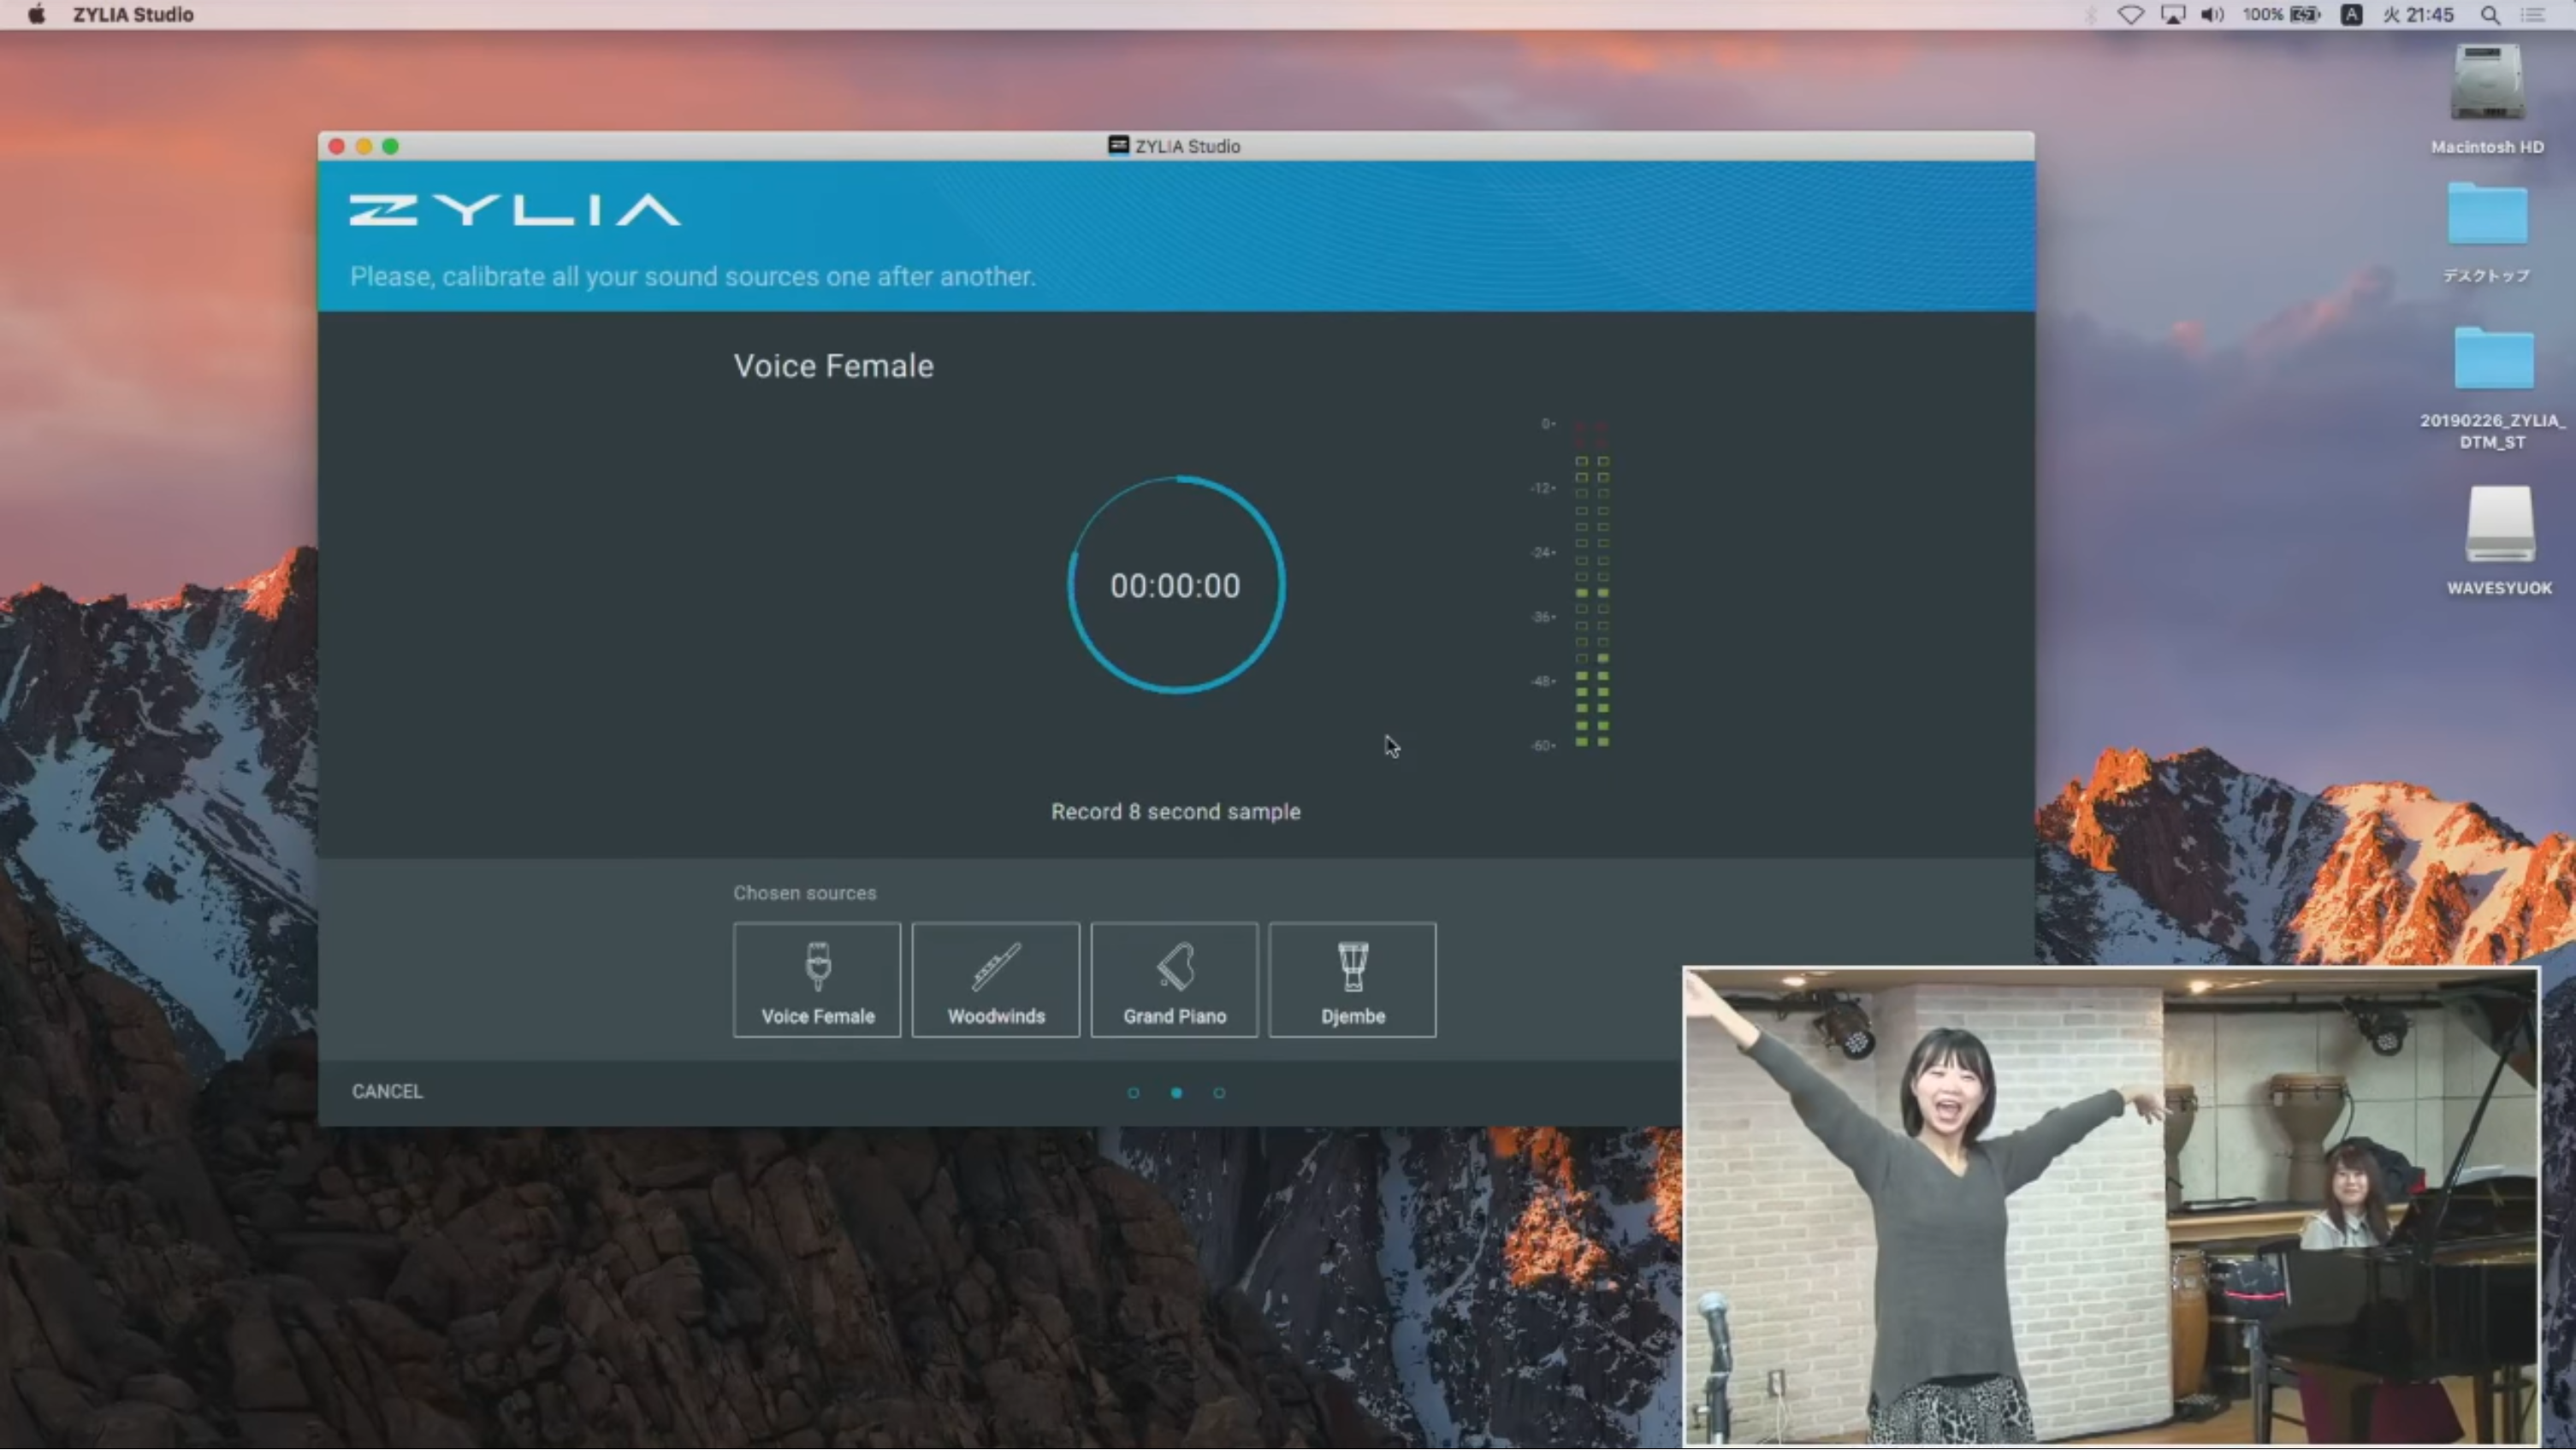
Task: Select the Voice Female source tile
Action: (817, 980)
